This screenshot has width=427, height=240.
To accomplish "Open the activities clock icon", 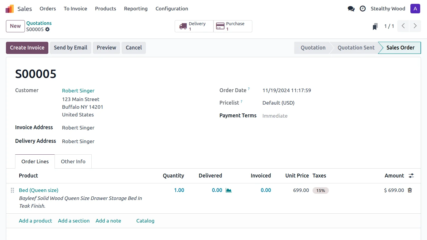I will click(x=363, y=9).
